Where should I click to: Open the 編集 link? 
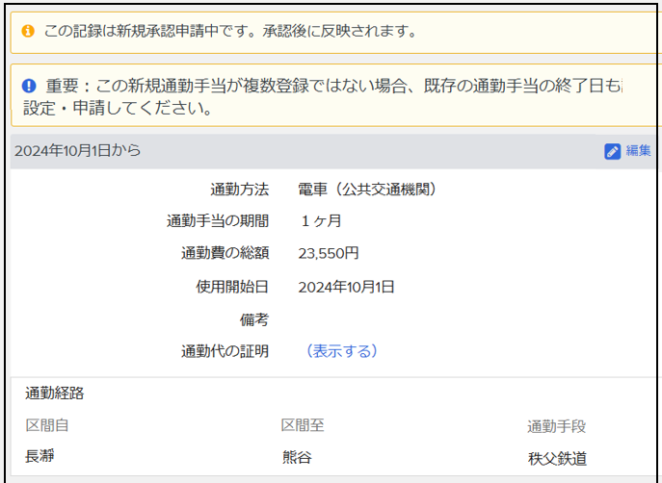pyautogui.click(x=638, y=151)
